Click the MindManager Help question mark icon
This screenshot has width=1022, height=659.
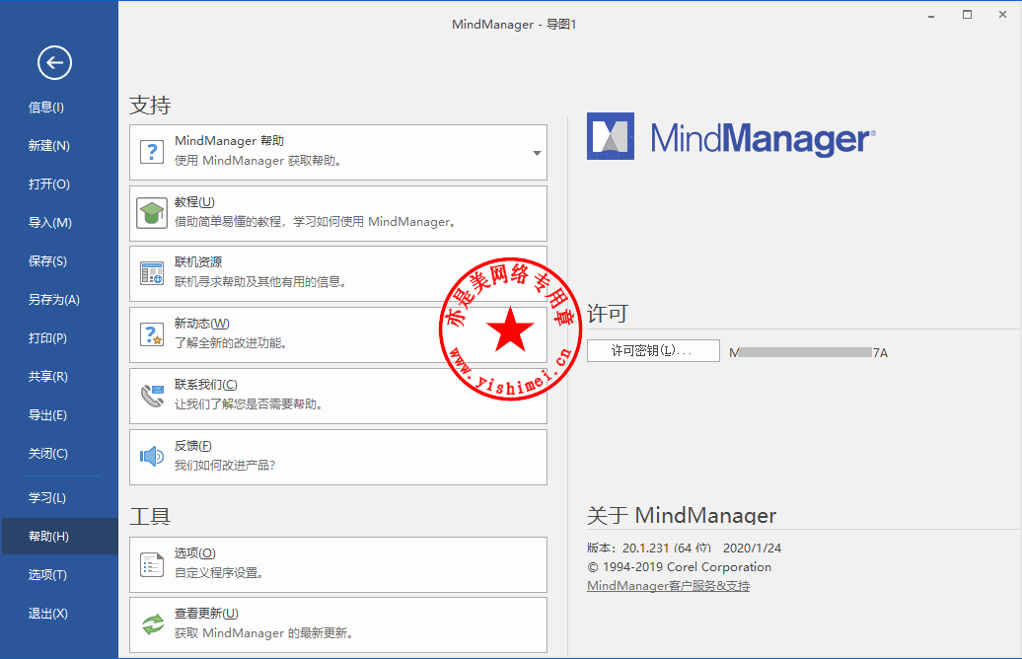(152, 153)
